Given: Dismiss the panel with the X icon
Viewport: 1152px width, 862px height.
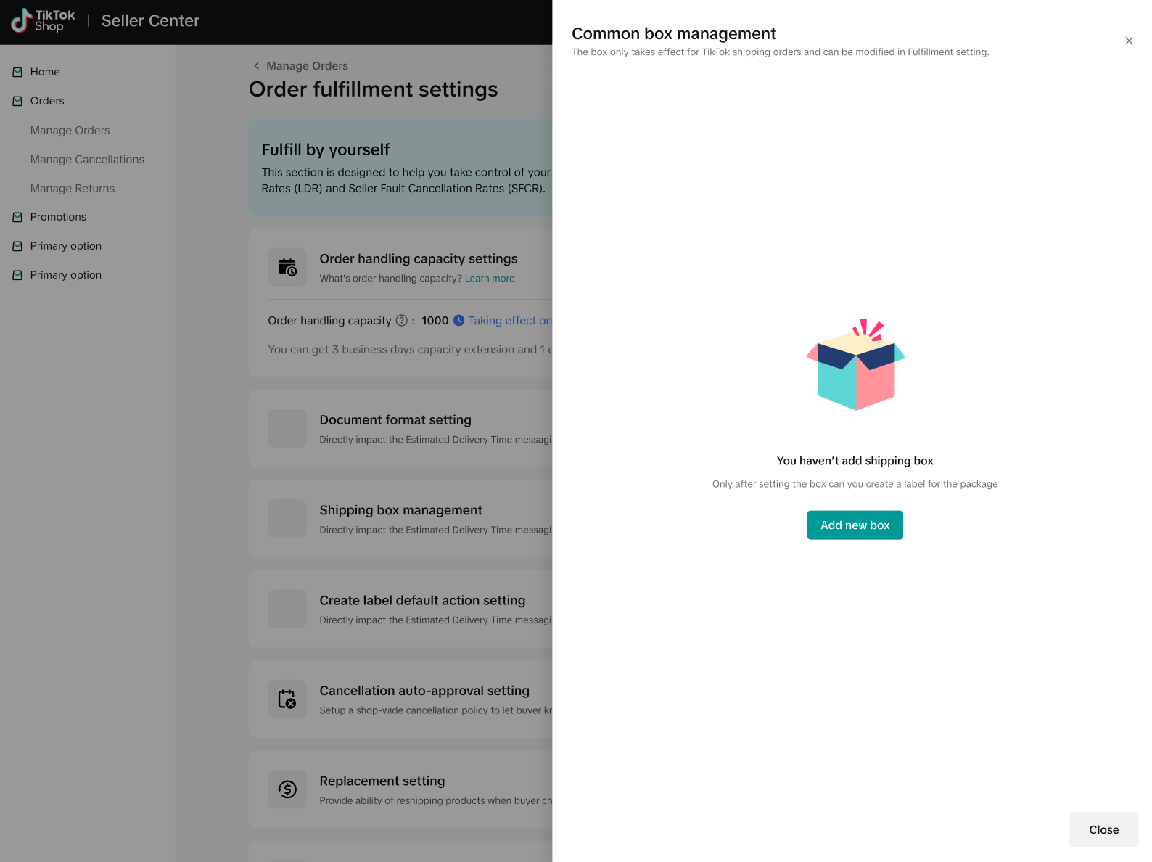Looking at the screenshot, I should click(1129, 41).
